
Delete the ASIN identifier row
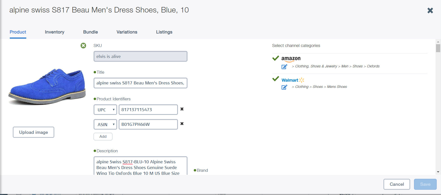click(182, 124)
